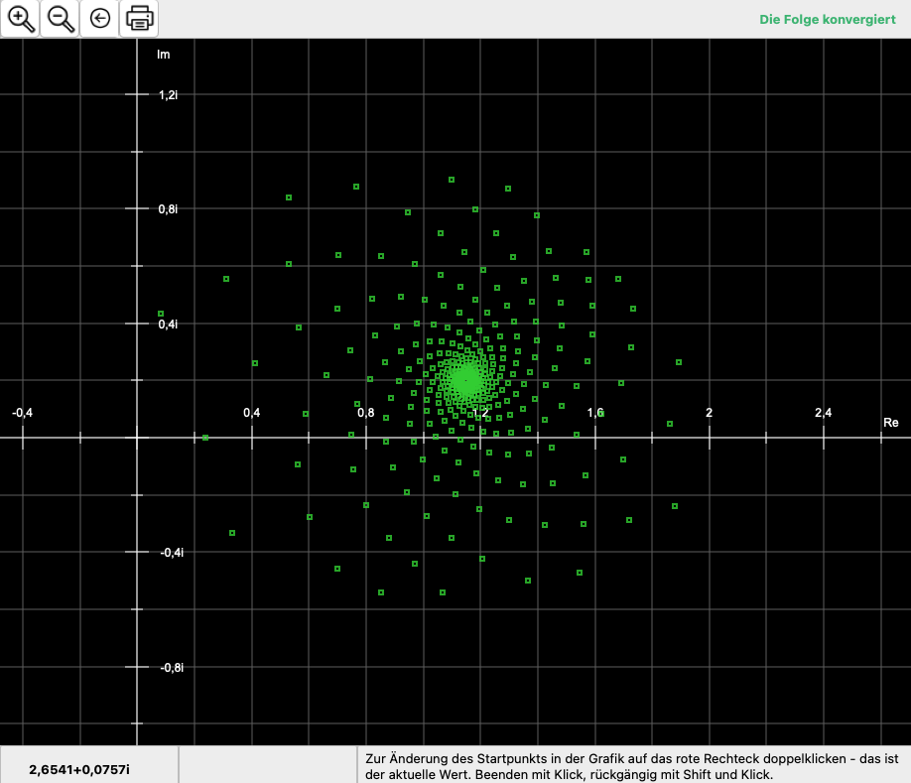Click the '0,8i' tick label on Im axis

click(x=169, y=209)
